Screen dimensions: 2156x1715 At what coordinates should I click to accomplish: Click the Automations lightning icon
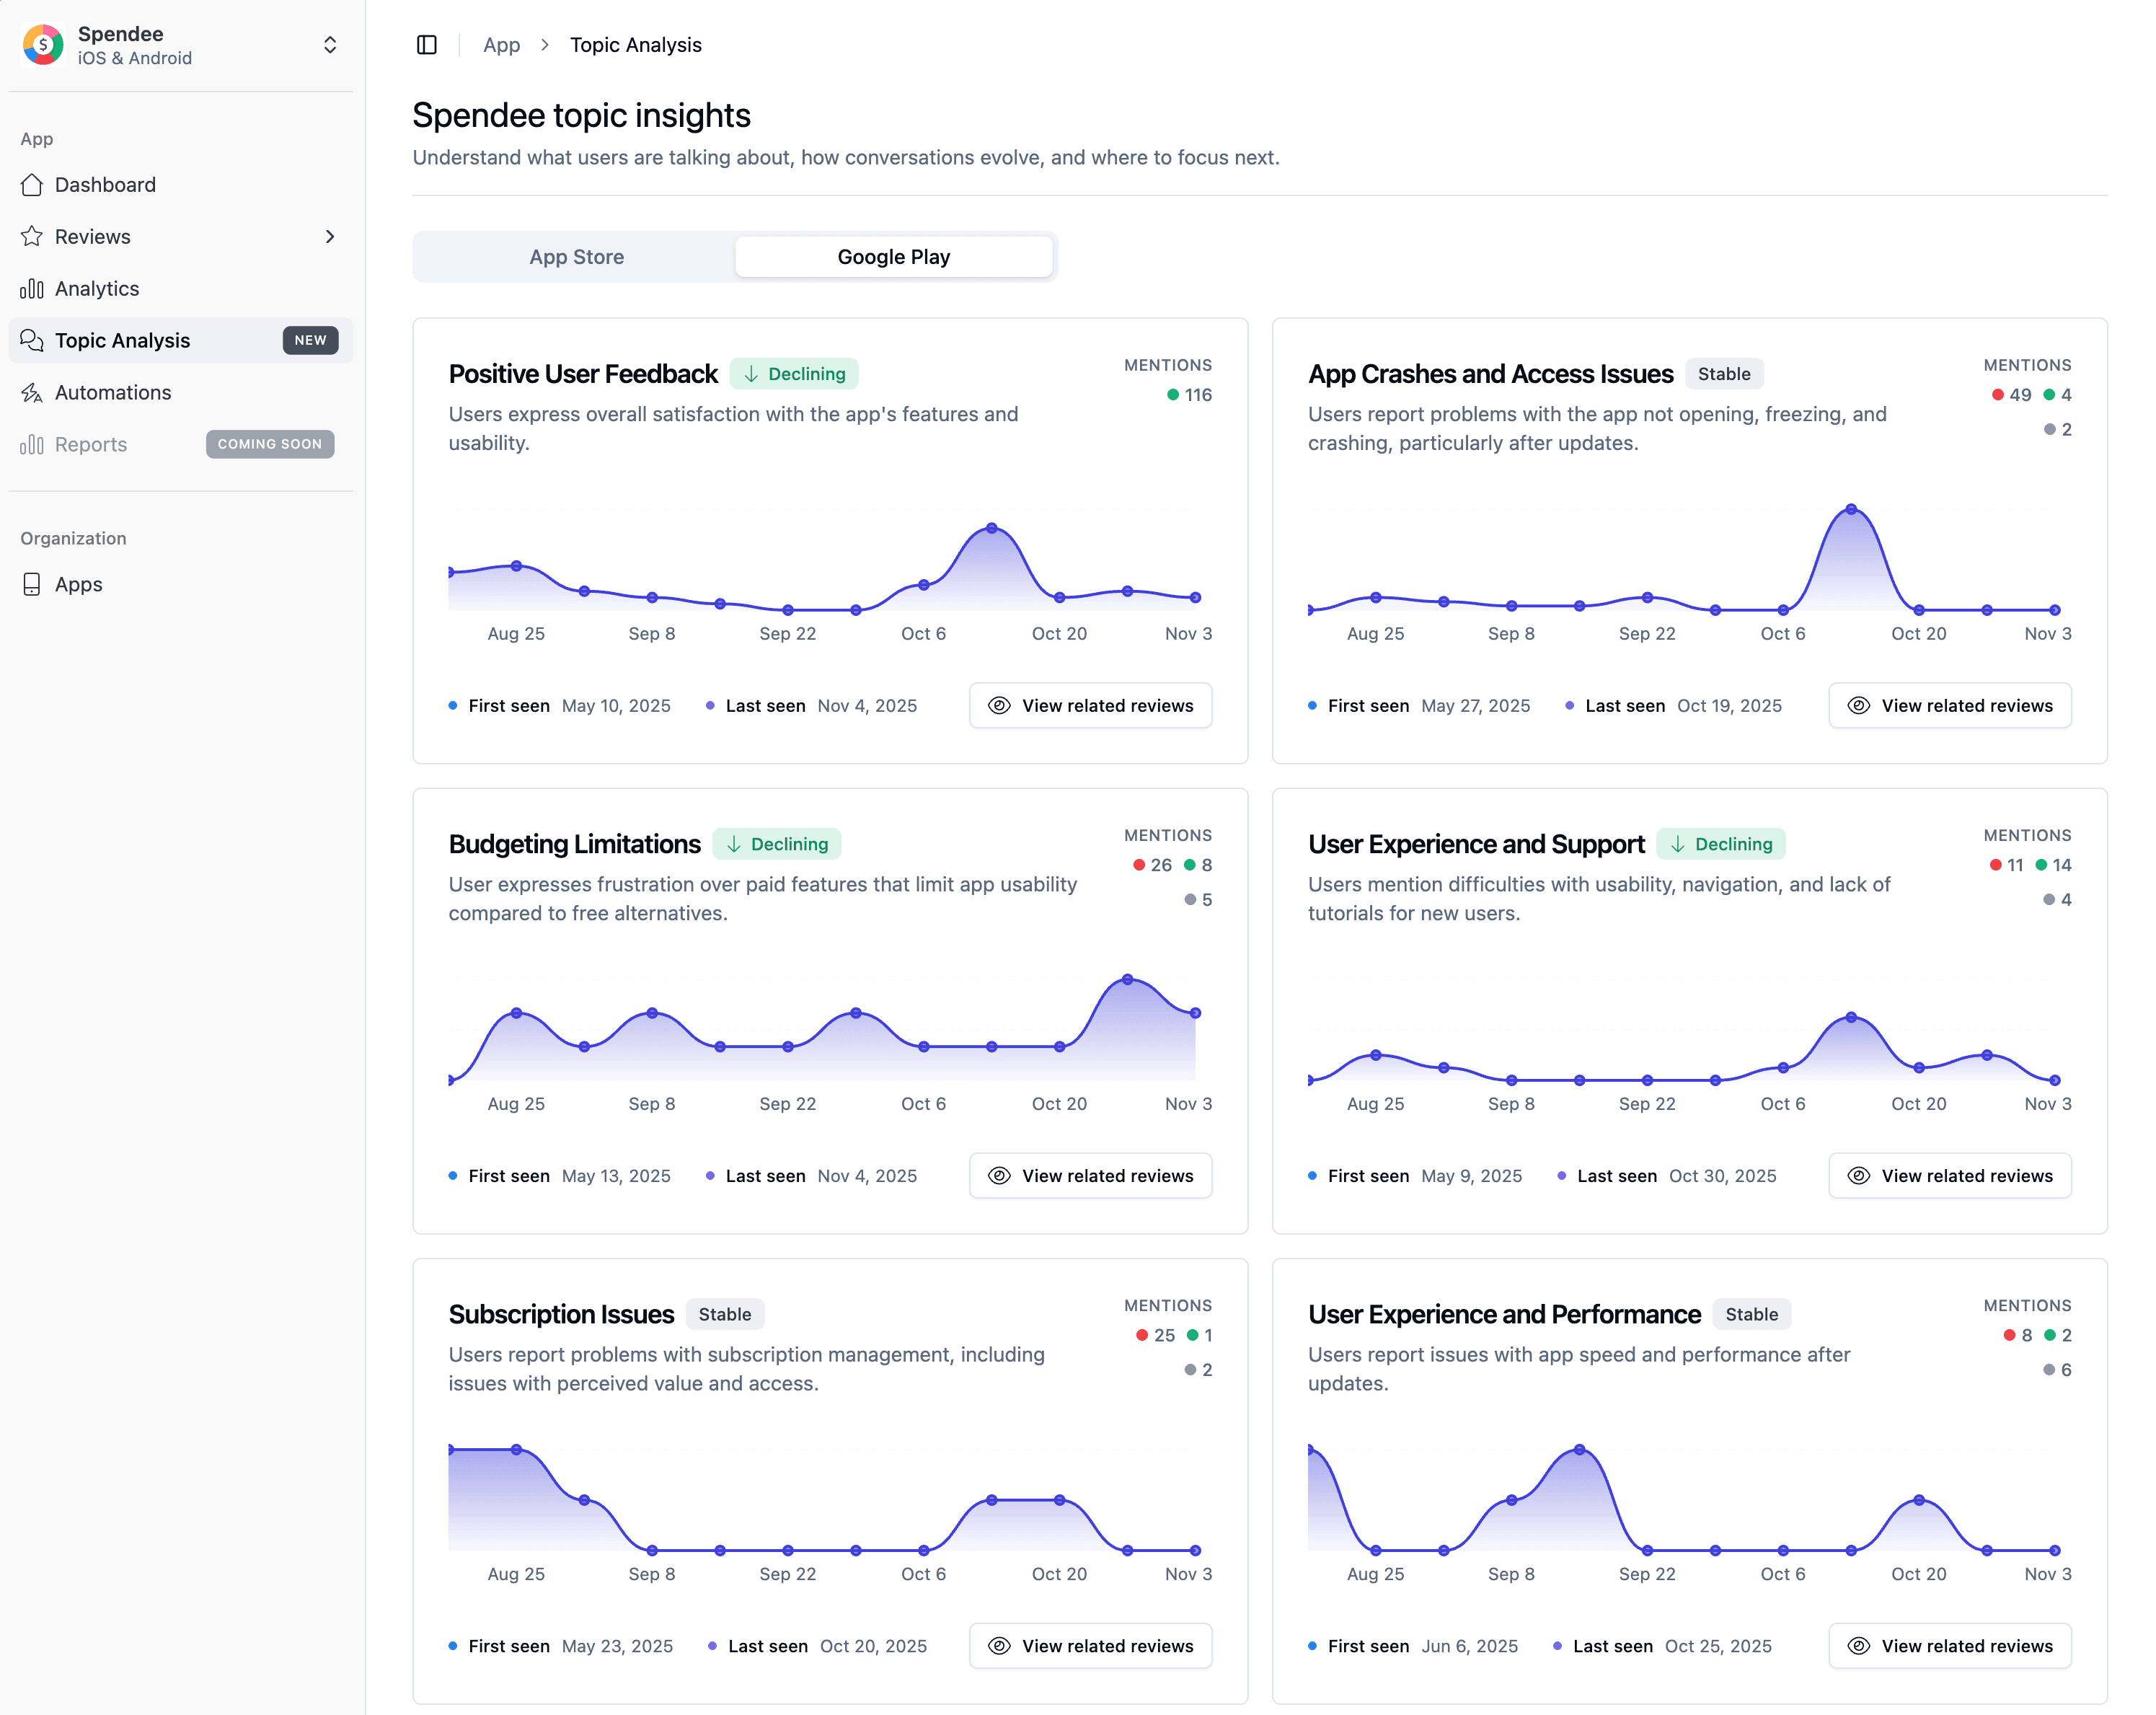click(x=32, y=393)
